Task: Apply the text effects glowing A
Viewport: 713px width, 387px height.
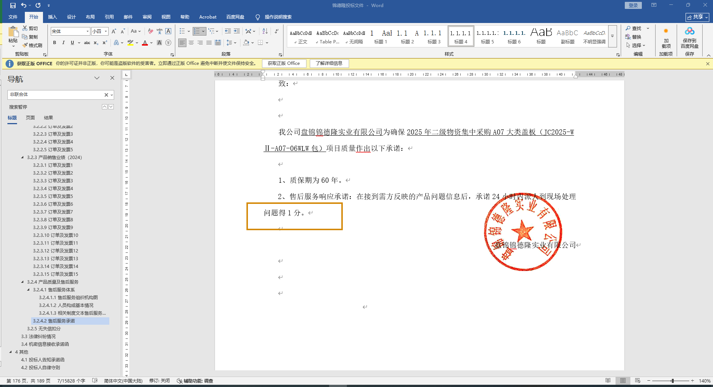Action: [x=116, y=43]
